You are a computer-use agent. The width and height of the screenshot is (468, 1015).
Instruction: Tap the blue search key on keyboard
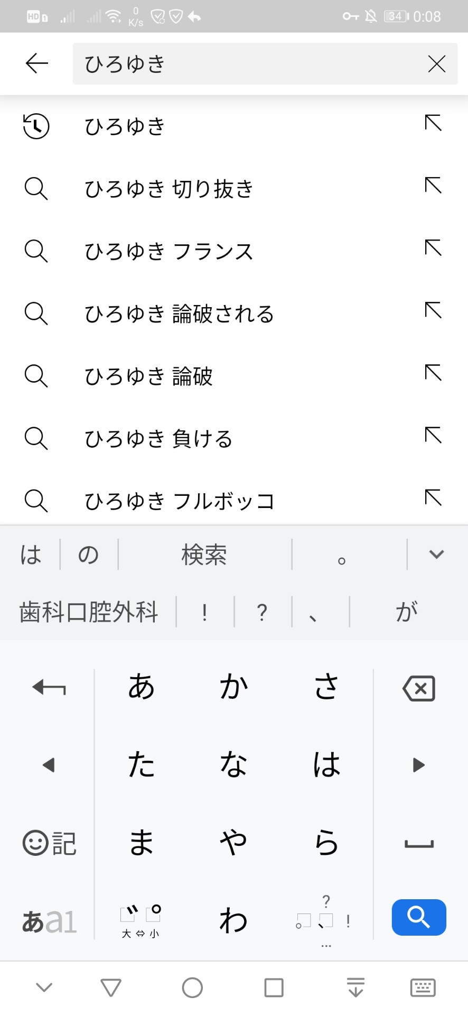click(419, 917)
